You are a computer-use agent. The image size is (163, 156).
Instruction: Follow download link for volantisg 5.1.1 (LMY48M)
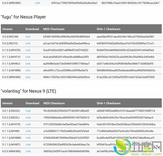pyautogui.click(x=28, y=138)
